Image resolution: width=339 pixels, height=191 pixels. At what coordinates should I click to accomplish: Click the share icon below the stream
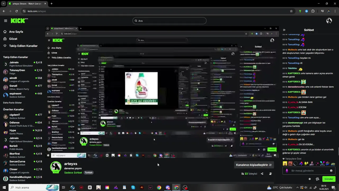click(x=262, y=174)
